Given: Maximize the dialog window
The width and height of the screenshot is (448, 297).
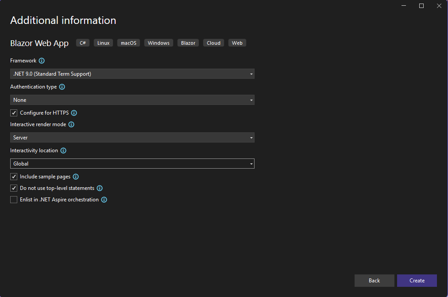Looking at the screenshot, I should (x=421, y=6).
